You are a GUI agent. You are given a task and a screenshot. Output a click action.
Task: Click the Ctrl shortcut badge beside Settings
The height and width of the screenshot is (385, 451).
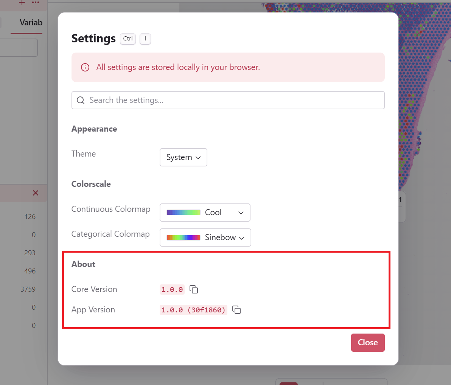[128, 39]
